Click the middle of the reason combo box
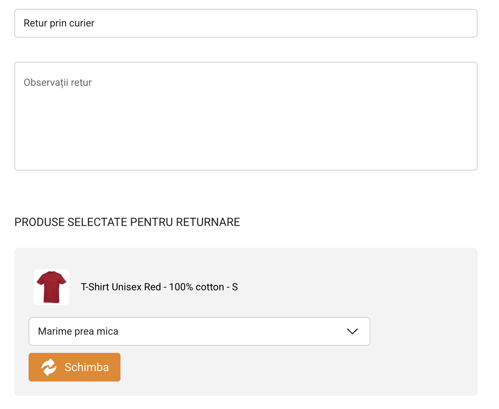Viewport: 499px width, 409px height. pyautogui.click(x=199, y=331)
